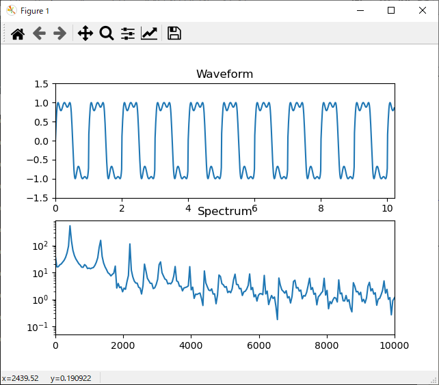Screen dimensions: 439x385
Task: Save the figure with the floppy disk icon
Action: coord(174,33)
